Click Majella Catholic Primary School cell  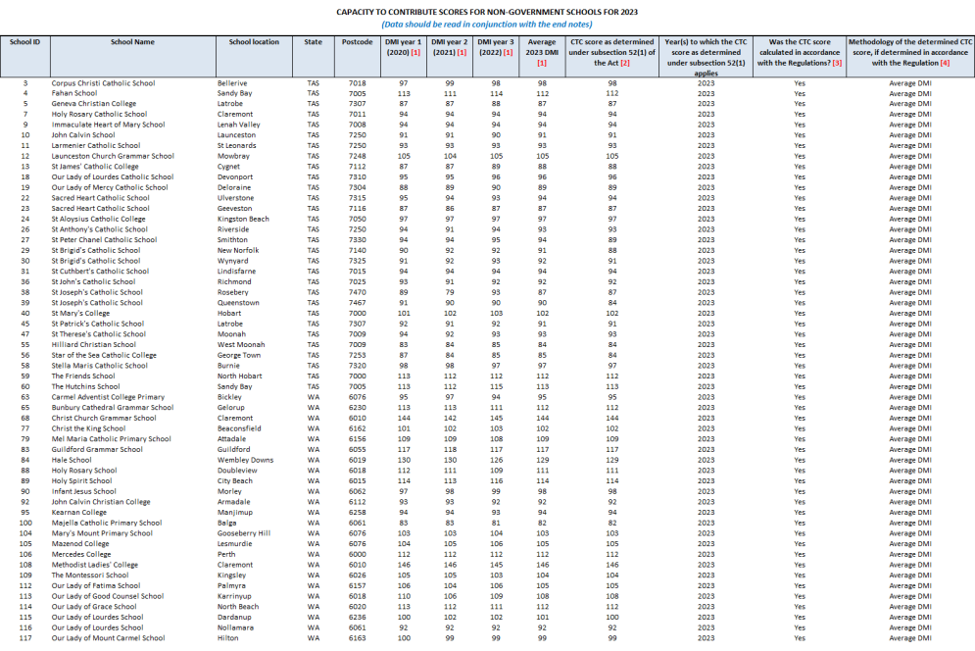(107, 523)
